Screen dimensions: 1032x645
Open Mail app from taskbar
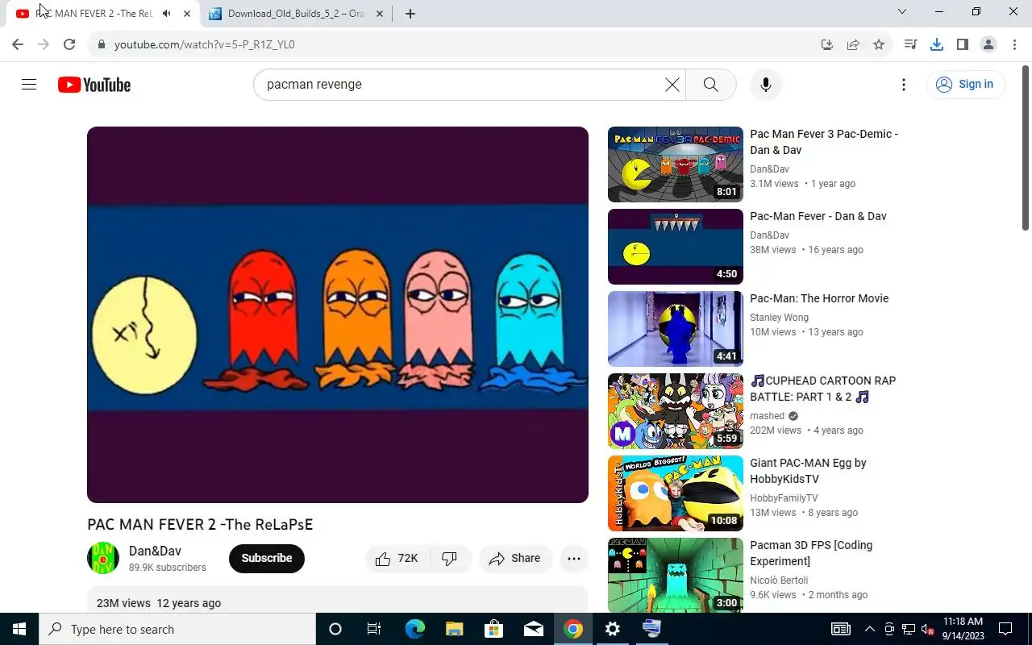click(533, 629)
